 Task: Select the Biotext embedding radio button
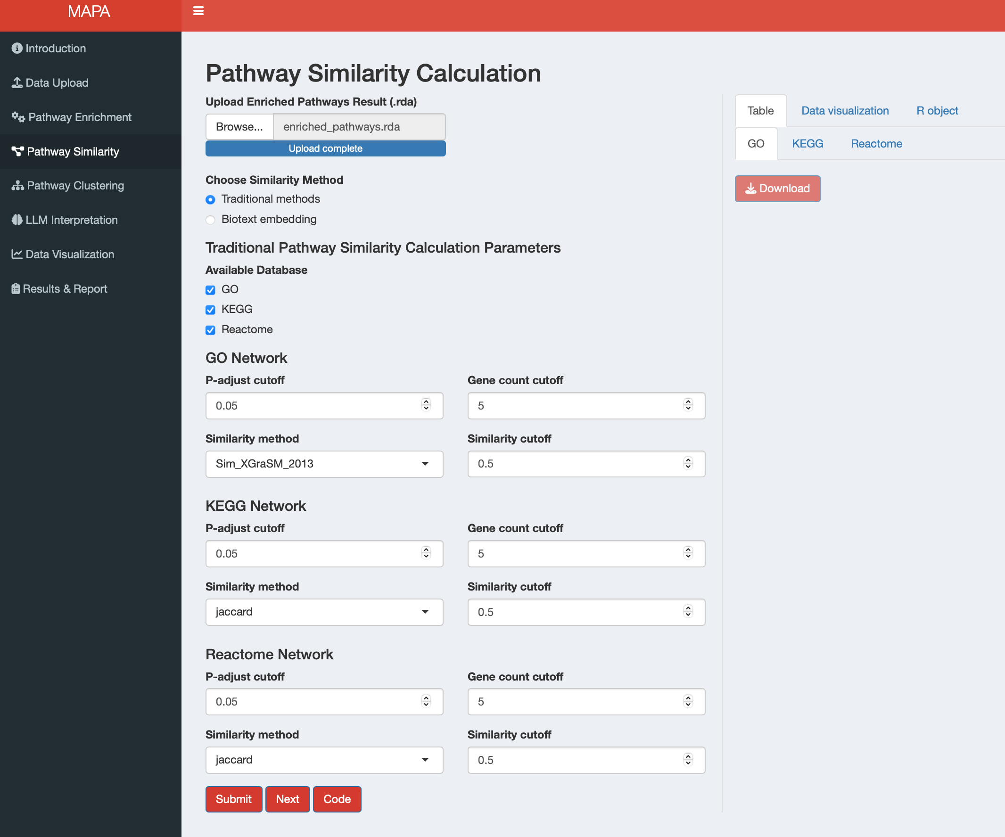point(210,220)
